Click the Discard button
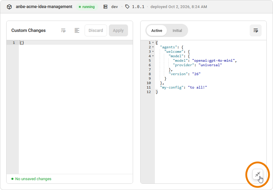This screenshot has height=190, width=273. tap(96, 30)
